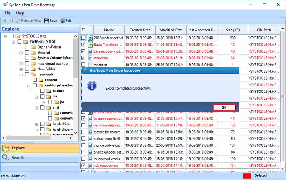The image size is (286, 180).
Task: Collapse the eml-to-pst-systoo folder node
Action: pyautogui.click(x=29, y=86)
